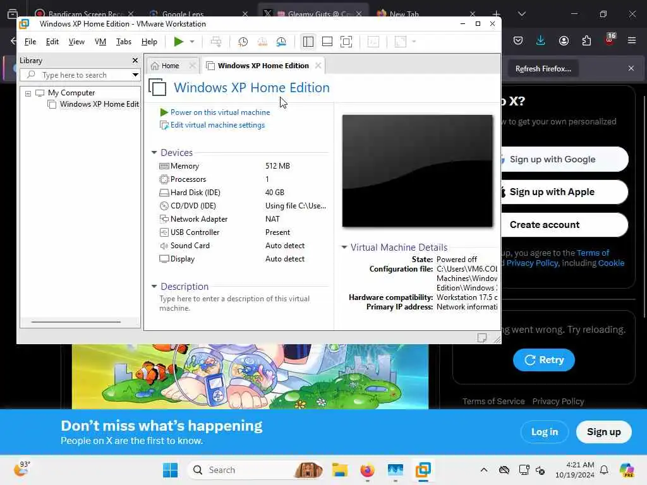
Task: Open the VM menu
Action: pyautogui.click(x=100, y=42)
